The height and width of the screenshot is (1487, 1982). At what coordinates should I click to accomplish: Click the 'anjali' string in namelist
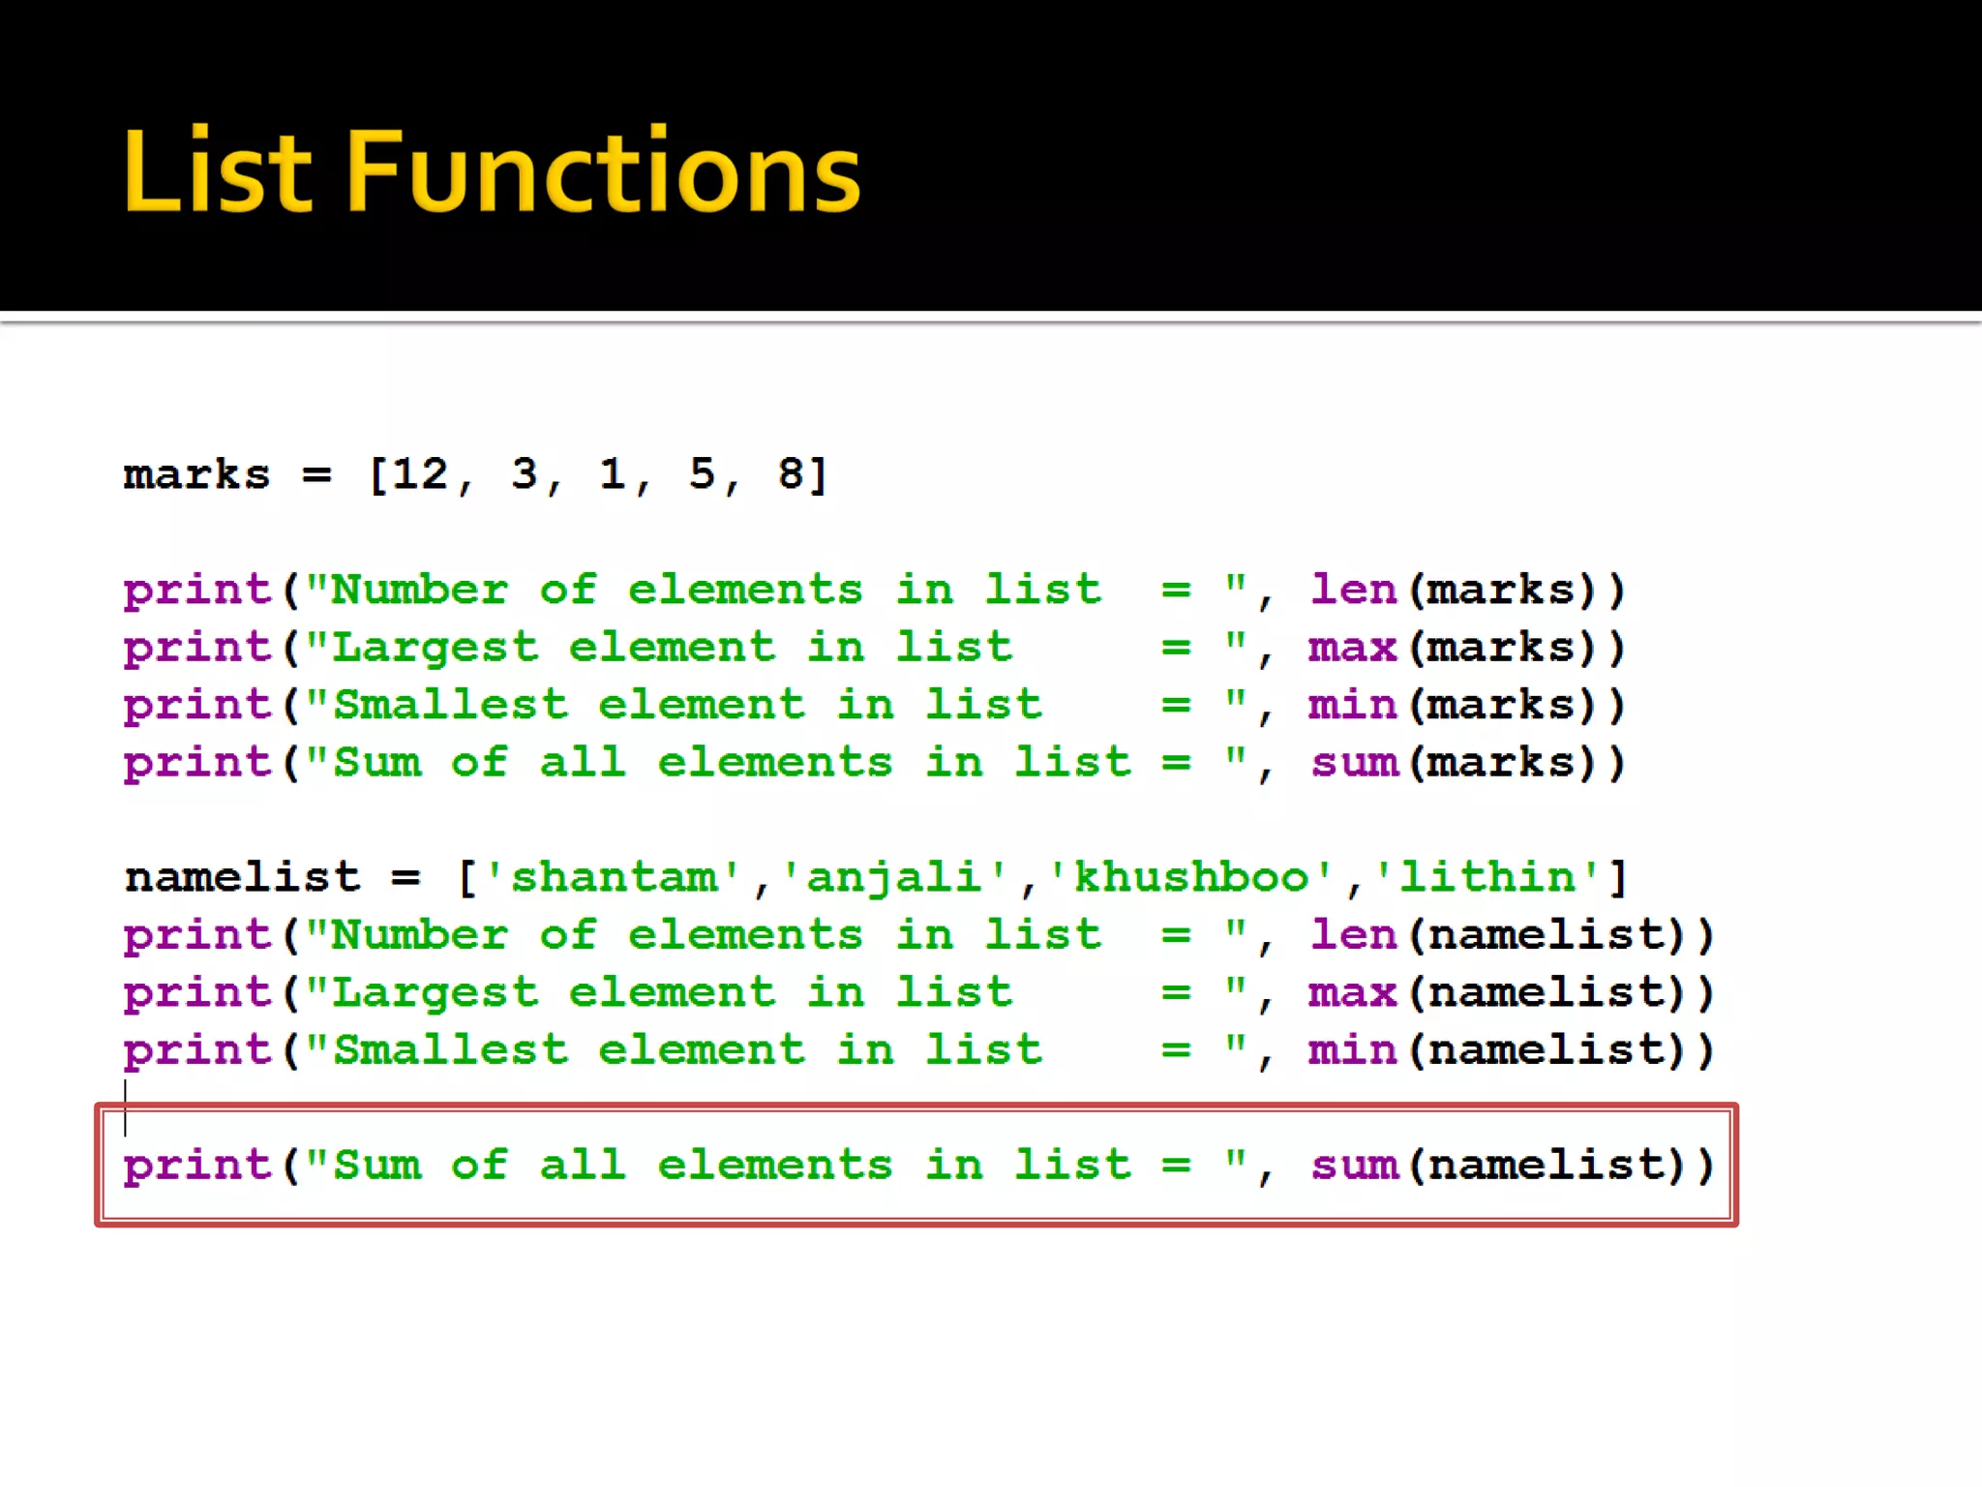coord(894,877)
